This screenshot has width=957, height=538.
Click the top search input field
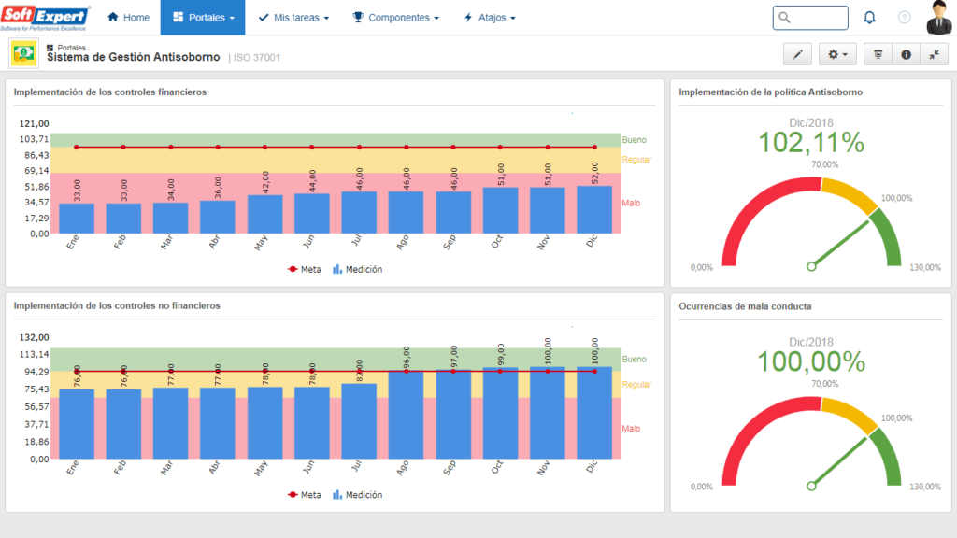pos(810,18)
